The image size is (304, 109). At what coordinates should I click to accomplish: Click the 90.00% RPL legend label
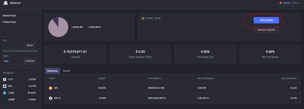pyautogui.click(x=78, y=27)
